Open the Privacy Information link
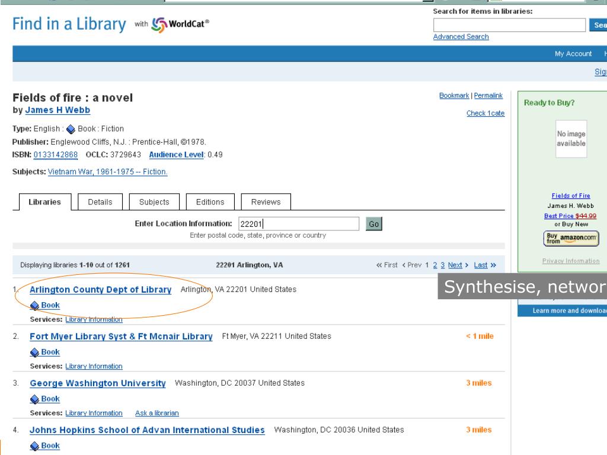This screenshot has height=455, width=607. 571,261
